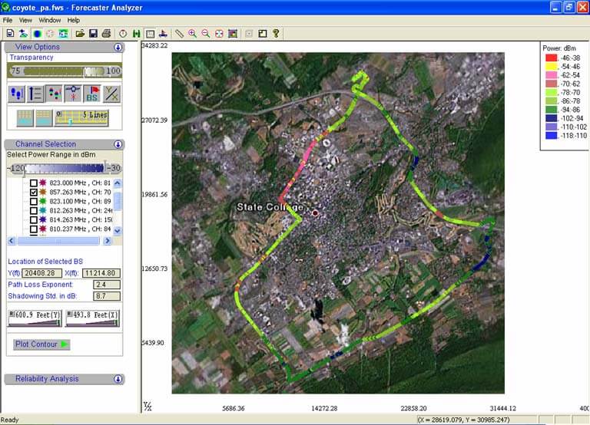Viewport: 590px width, 425px height.
Task: Open the View menu
Action: pos(25,20)
